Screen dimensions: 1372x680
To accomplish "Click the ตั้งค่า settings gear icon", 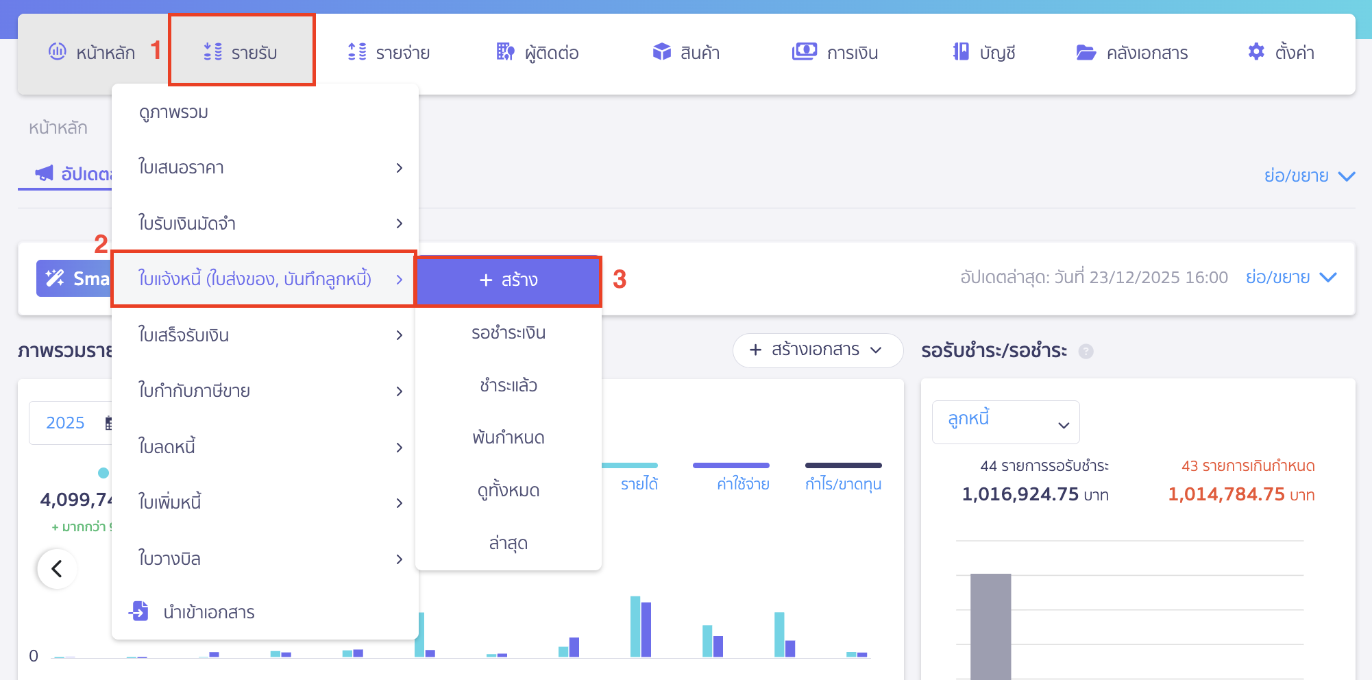I will [x=1256, y=51].
